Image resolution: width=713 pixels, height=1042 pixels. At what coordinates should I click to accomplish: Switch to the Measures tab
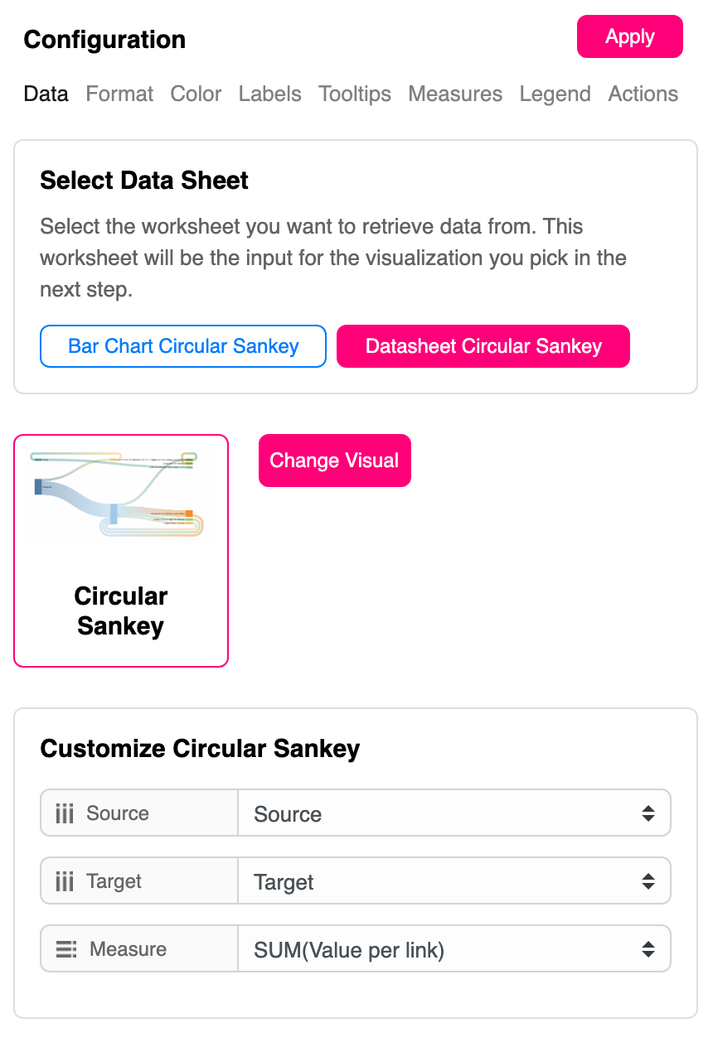(x=455, y=94)
